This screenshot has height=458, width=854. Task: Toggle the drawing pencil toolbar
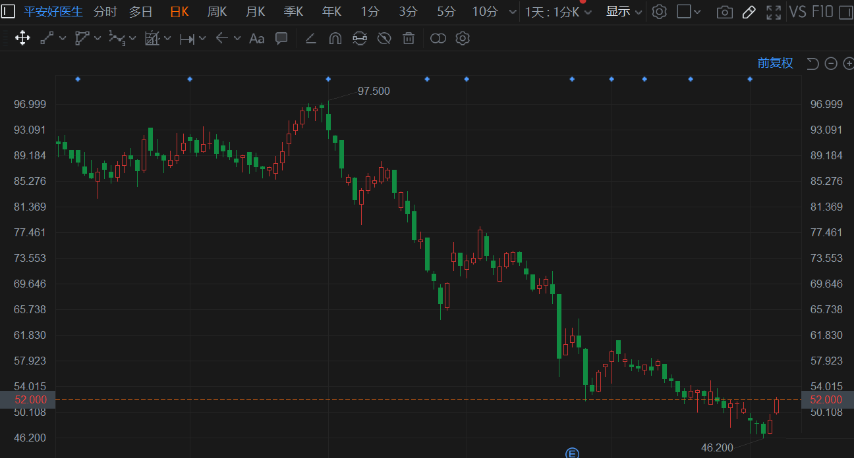point(749,12)
